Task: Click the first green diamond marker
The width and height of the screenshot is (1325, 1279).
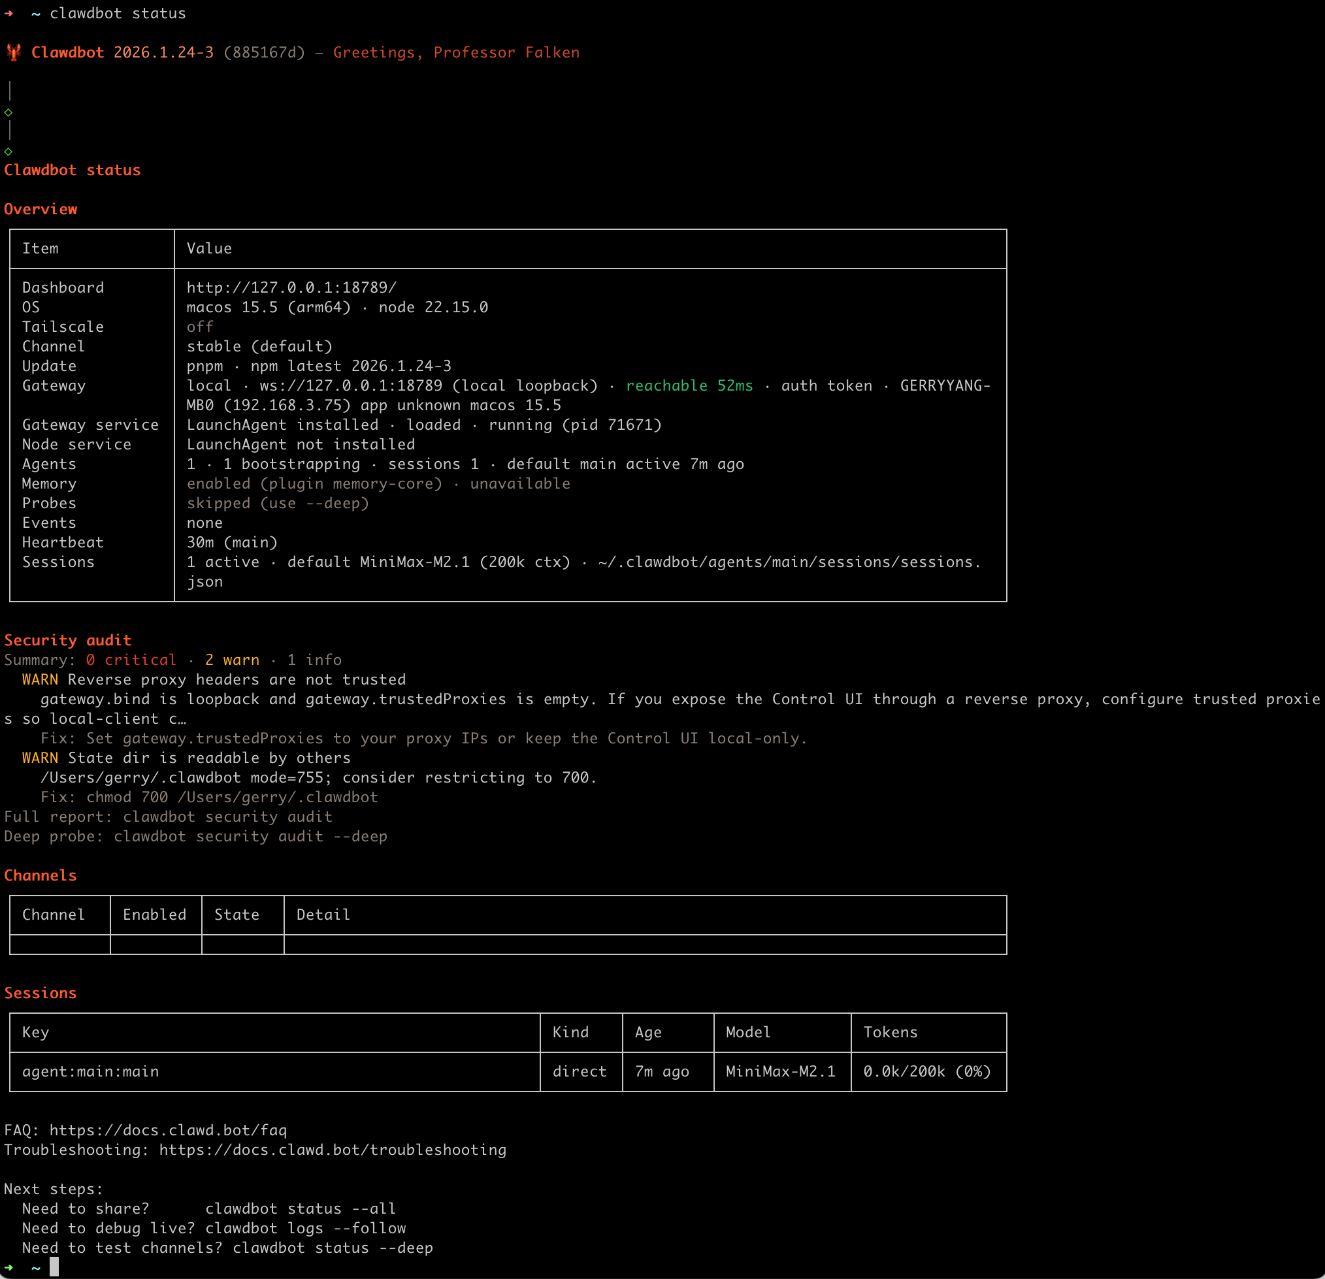Action: pyautogui.click(x=8, y=112)
